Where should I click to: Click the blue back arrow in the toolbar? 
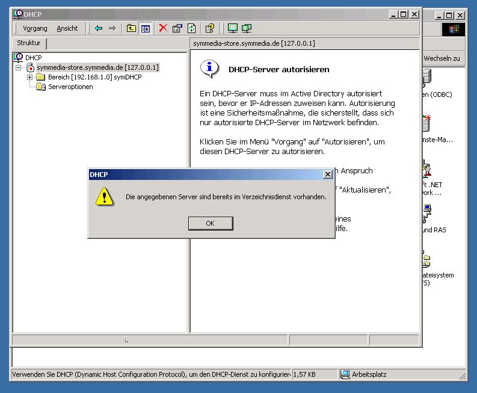(x=98, y=28)
